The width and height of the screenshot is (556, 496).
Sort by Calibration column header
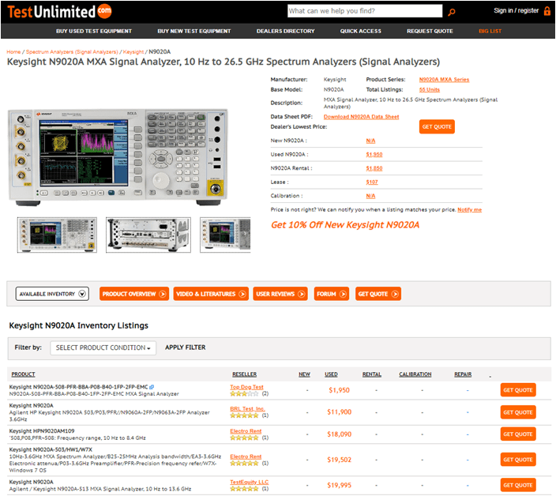pos(415,374)
